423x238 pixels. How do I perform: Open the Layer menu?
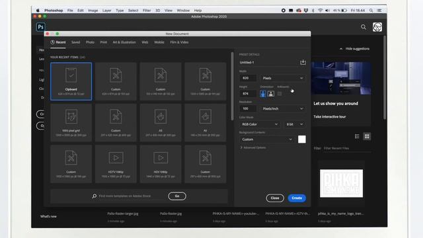(x=107, y=11)
